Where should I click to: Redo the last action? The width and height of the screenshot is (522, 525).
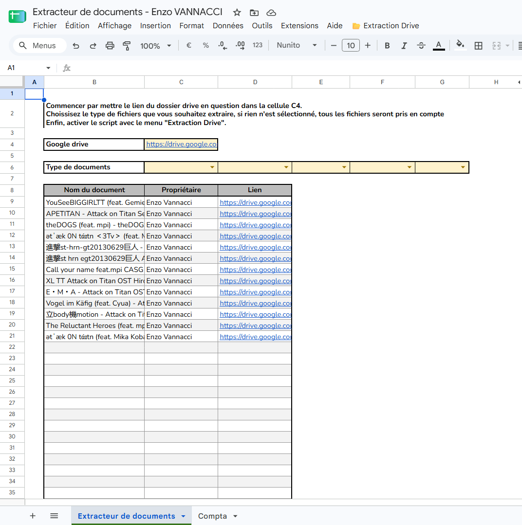point(93,46)
